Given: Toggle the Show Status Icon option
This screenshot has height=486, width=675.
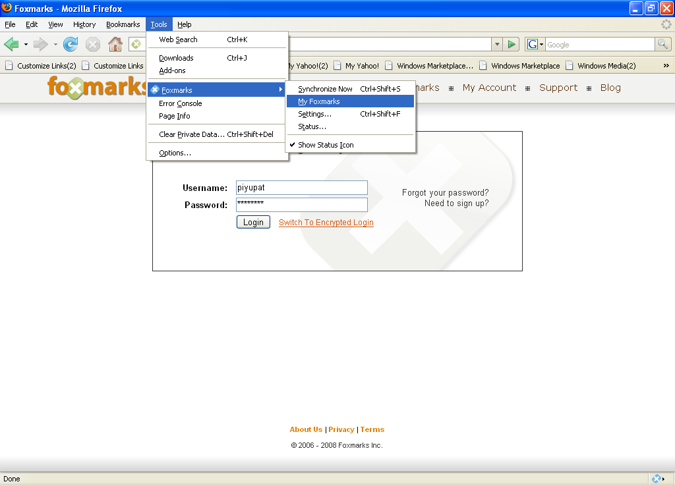Looking at the screenshot, I should click(351, 145).
